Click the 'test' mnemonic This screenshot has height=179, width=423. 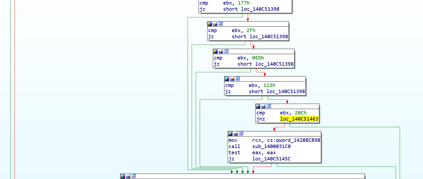pyautogui.click(x=234, y=153)
